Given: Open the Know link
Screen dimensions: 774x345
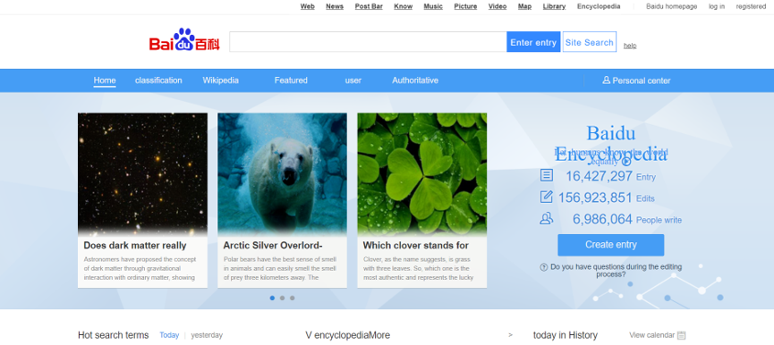Looking at the screenshot, I should pyautogui.click(x=404, y=6).
